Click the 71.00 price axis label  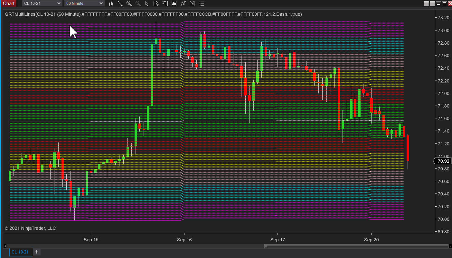[443, 156]
